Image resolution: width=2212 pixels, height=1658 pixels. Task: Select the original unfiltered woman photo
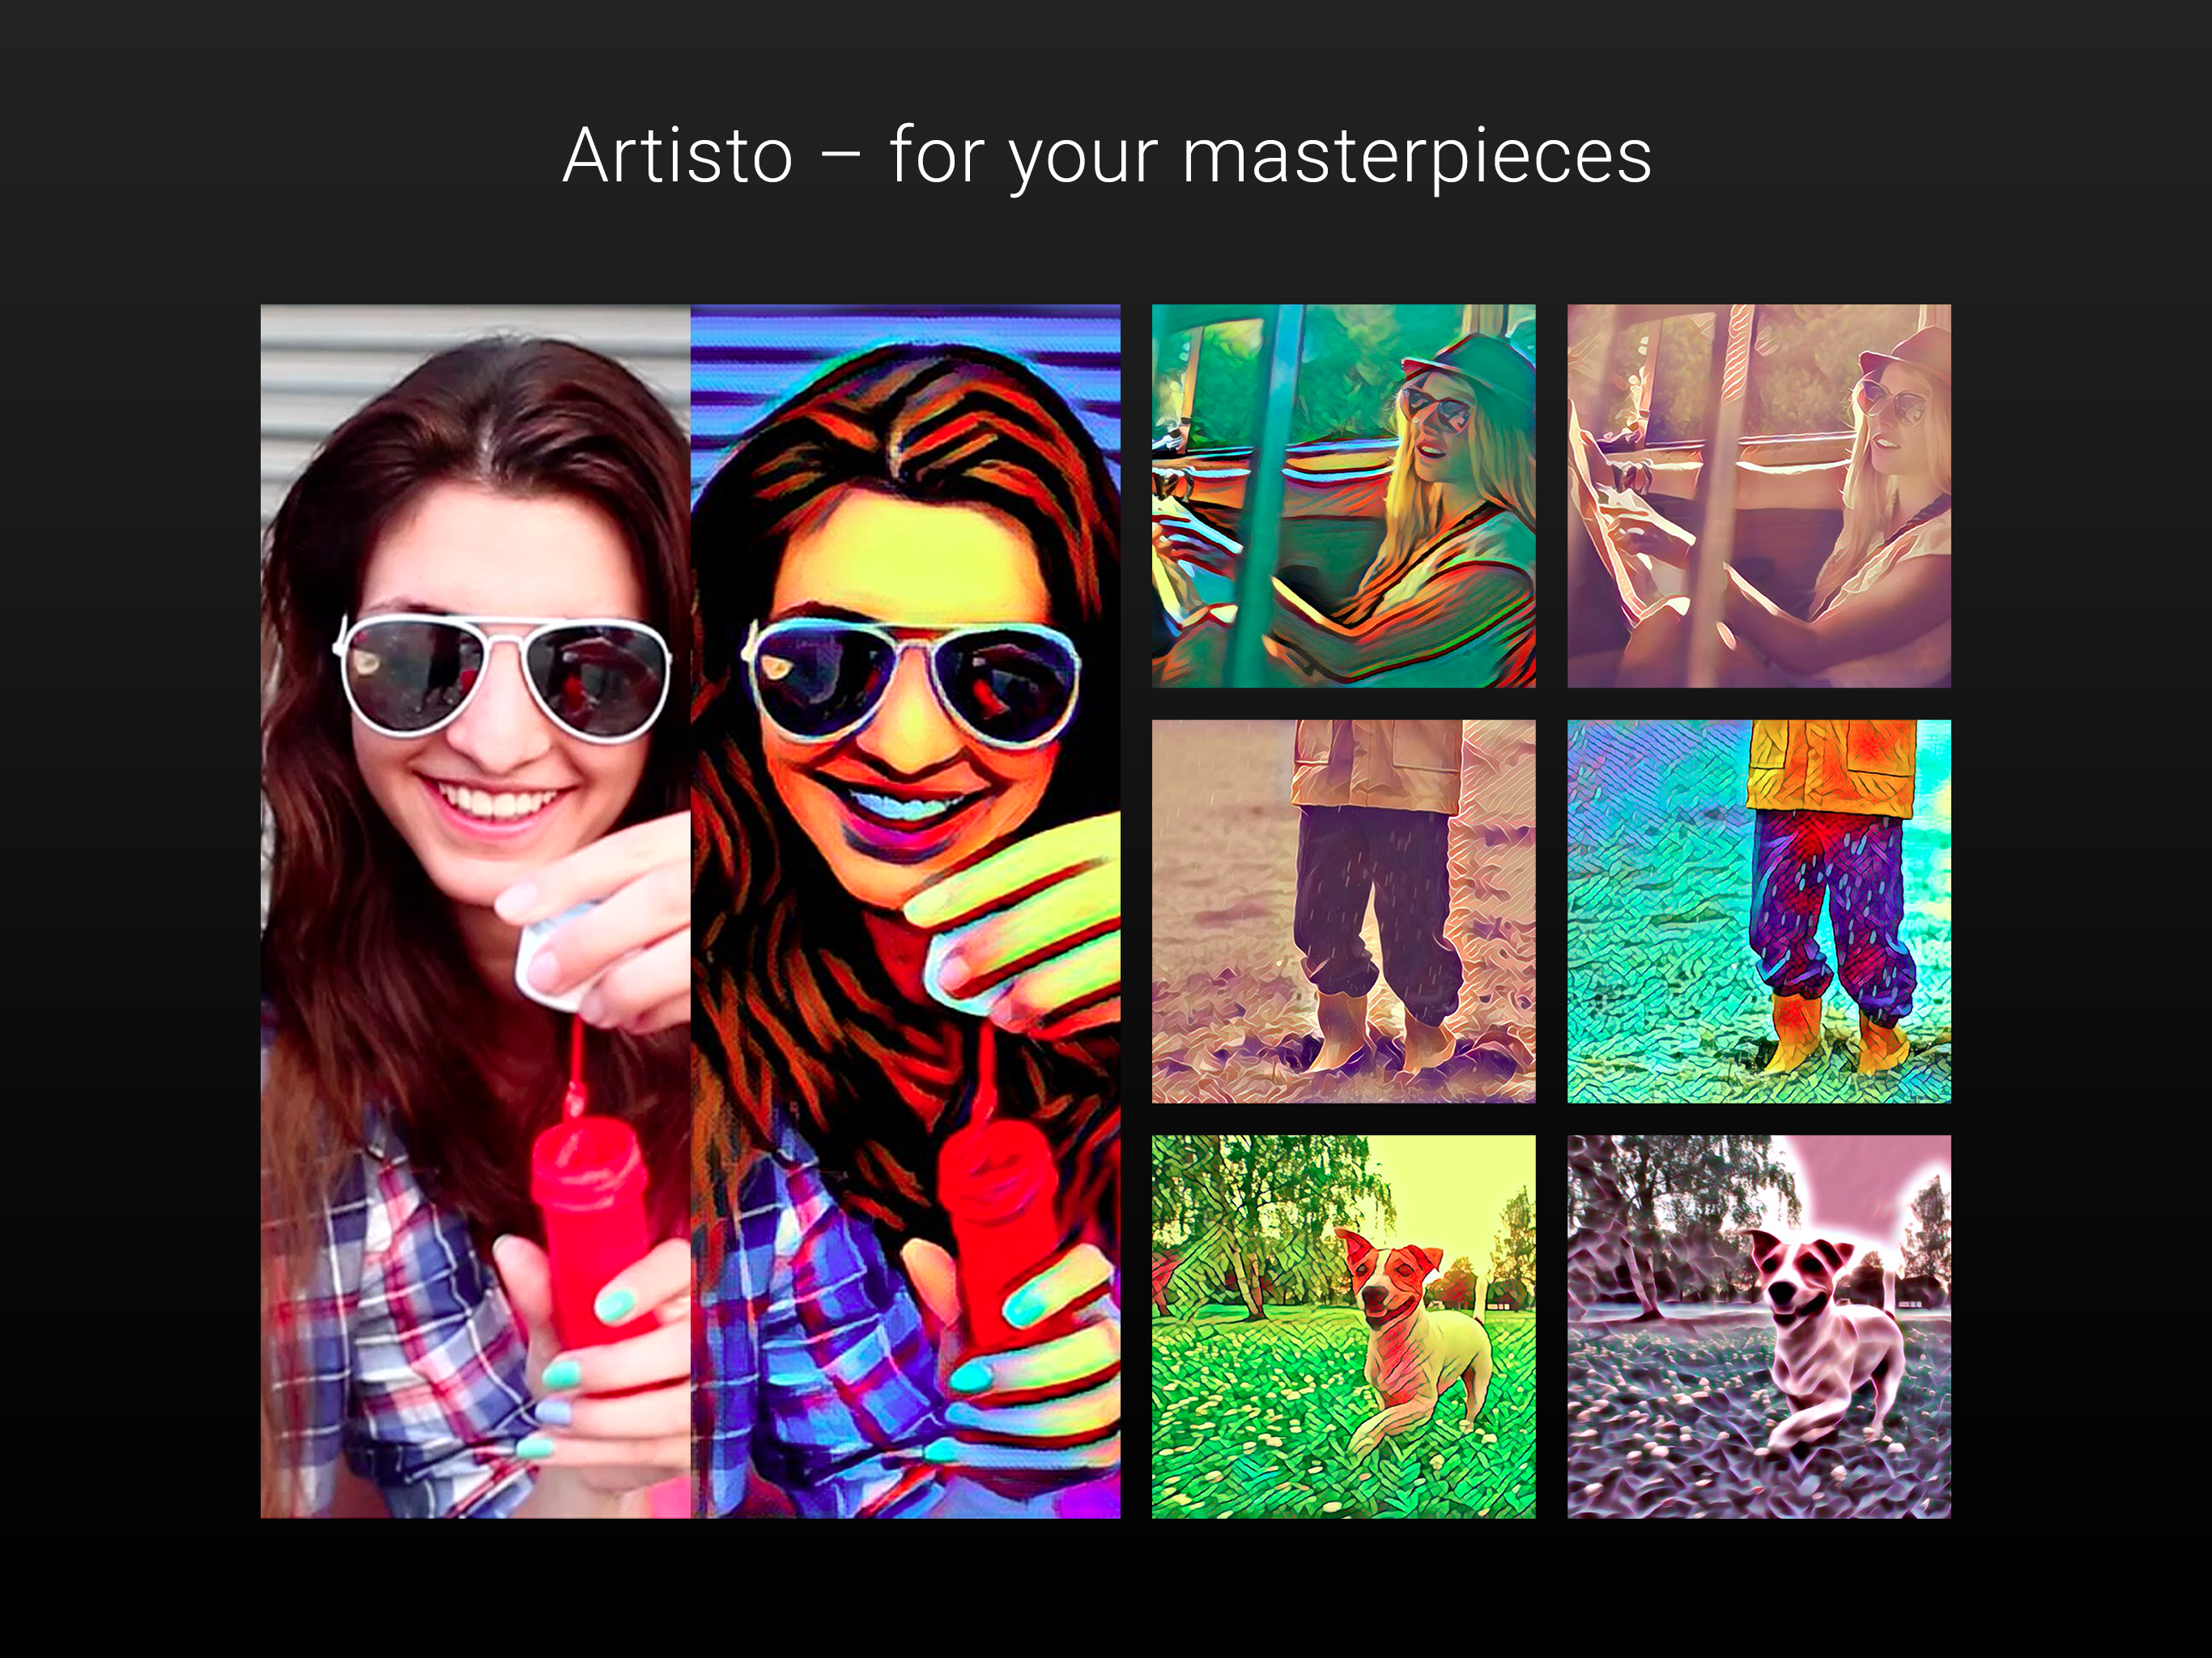pos(475,910)
